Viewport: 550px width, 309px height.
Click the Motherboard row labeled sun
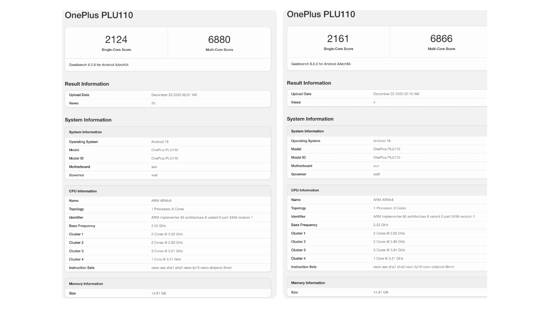[x=167, y=167]
